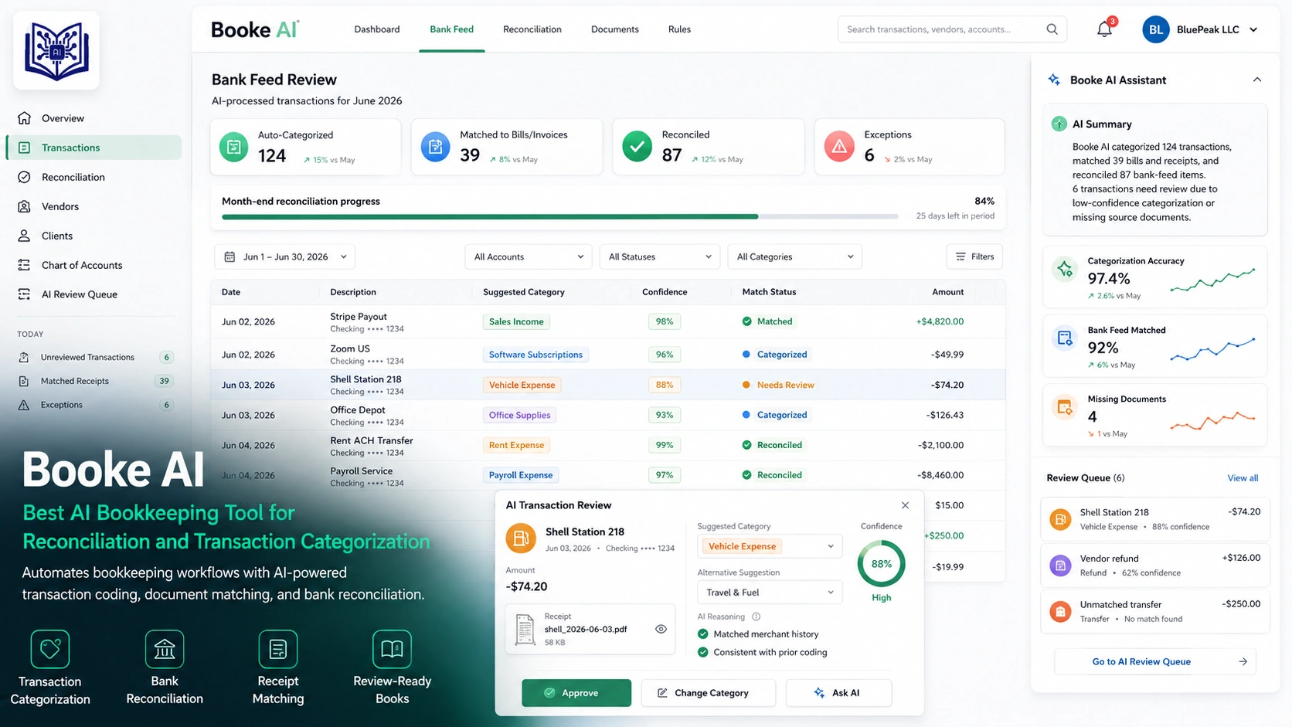Click the Chart of Accounts icon

point(25,265)
